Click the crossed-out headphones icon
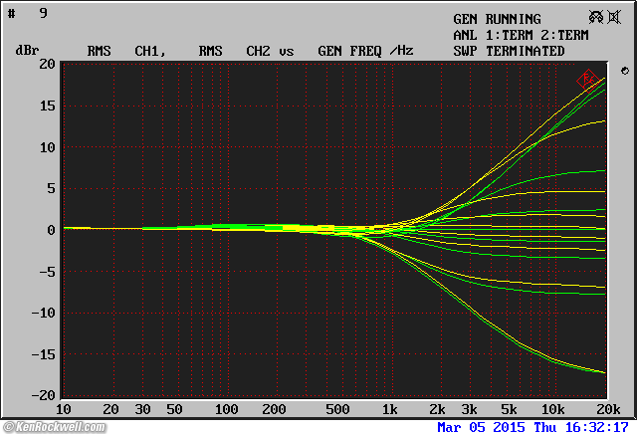637x434 pixels. coord(596,17)
